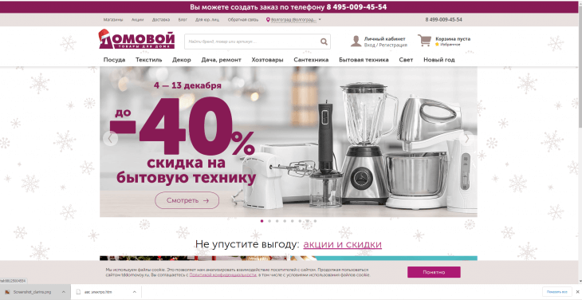Go to next banner slide arrow
This screenshot has height=300, width=582.
tap(466, 139)
